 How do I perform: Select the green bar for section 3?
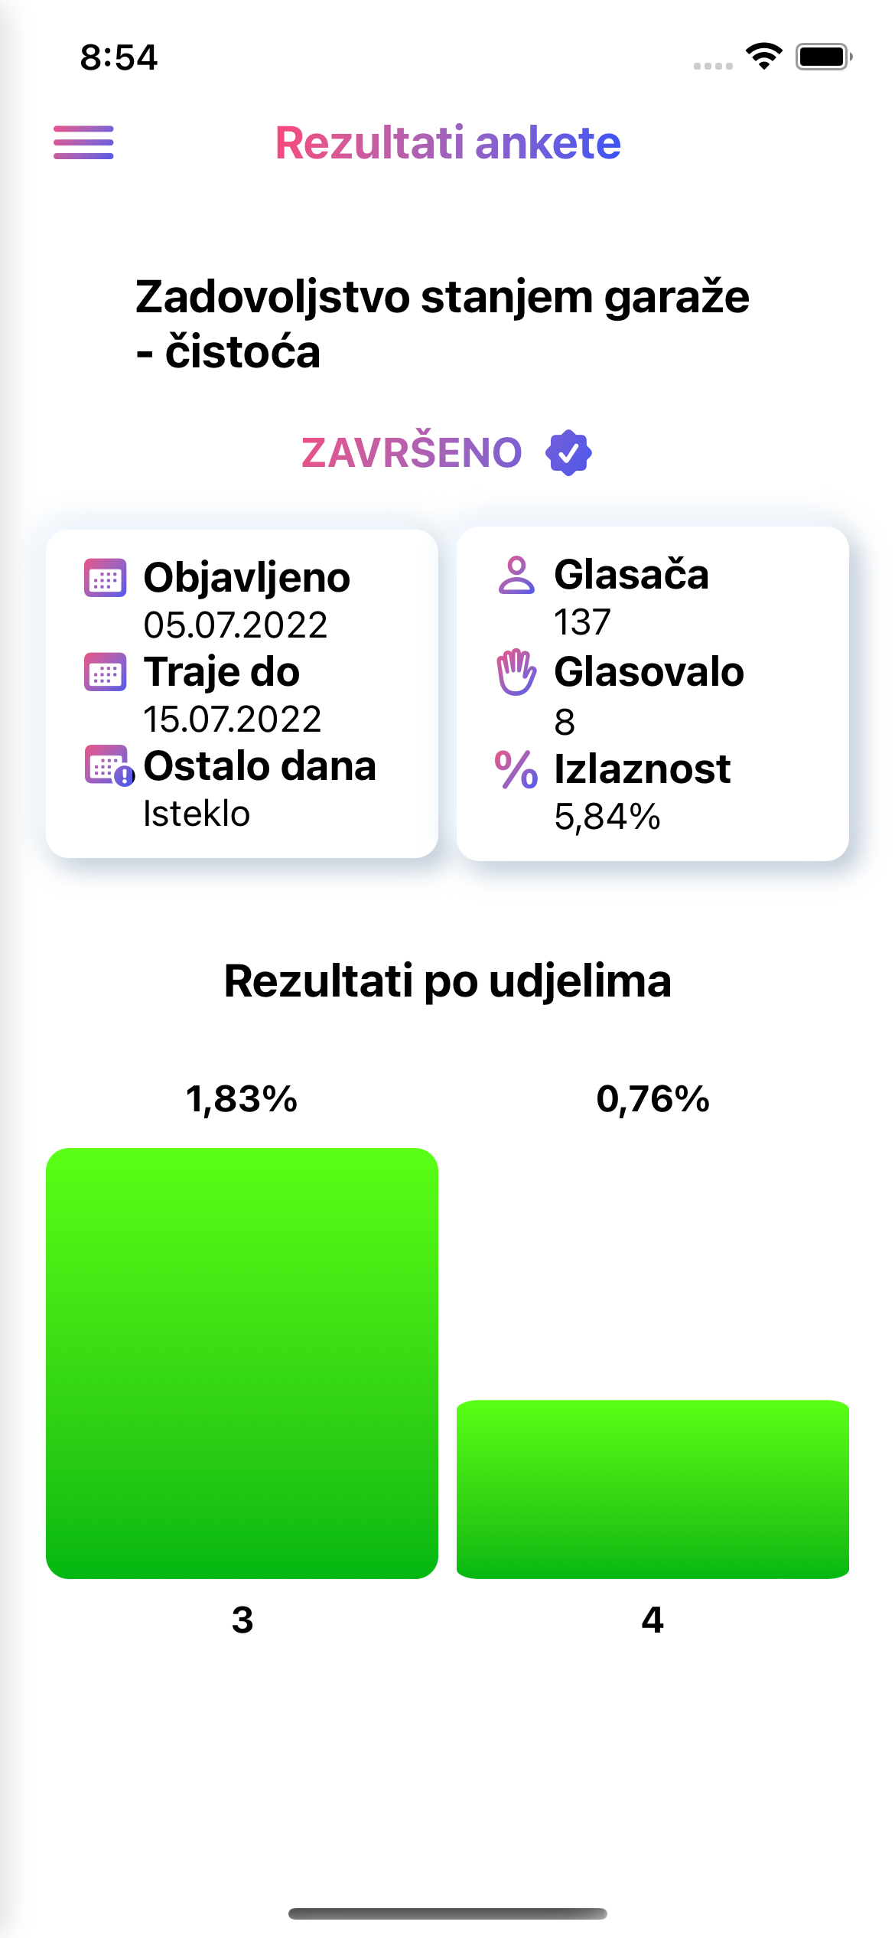pos(242,1362)
